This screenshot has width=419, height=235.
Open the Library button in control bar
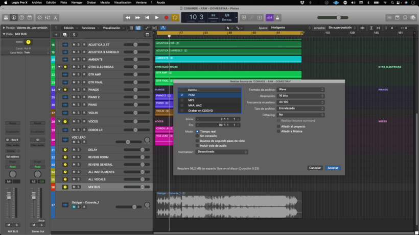pyautogui.click(x=6, y=17)
